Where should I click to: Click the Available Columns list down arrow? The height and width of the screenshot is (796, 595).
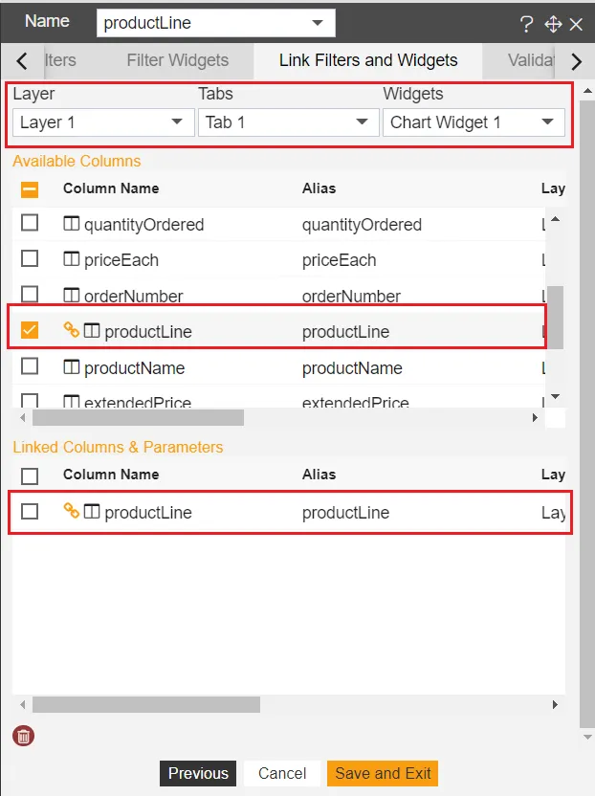click(556, 396)
